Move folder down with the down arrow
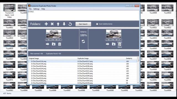Viewport: 177px width, 99px height. point(64,24)
